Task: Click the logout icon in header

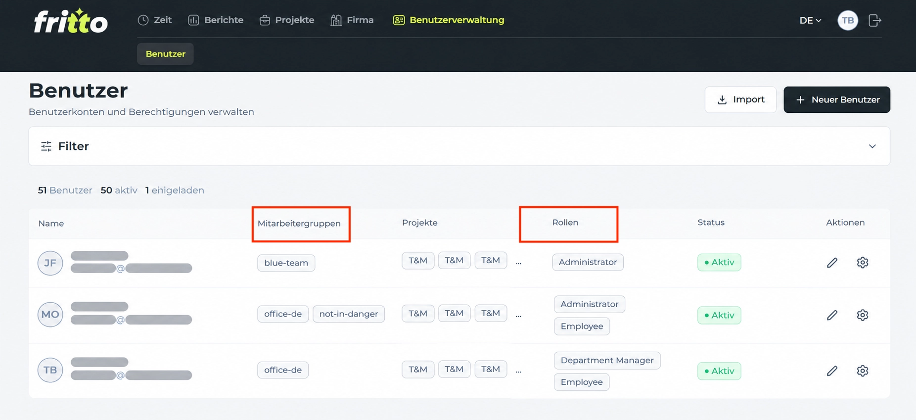Action: 874,20
